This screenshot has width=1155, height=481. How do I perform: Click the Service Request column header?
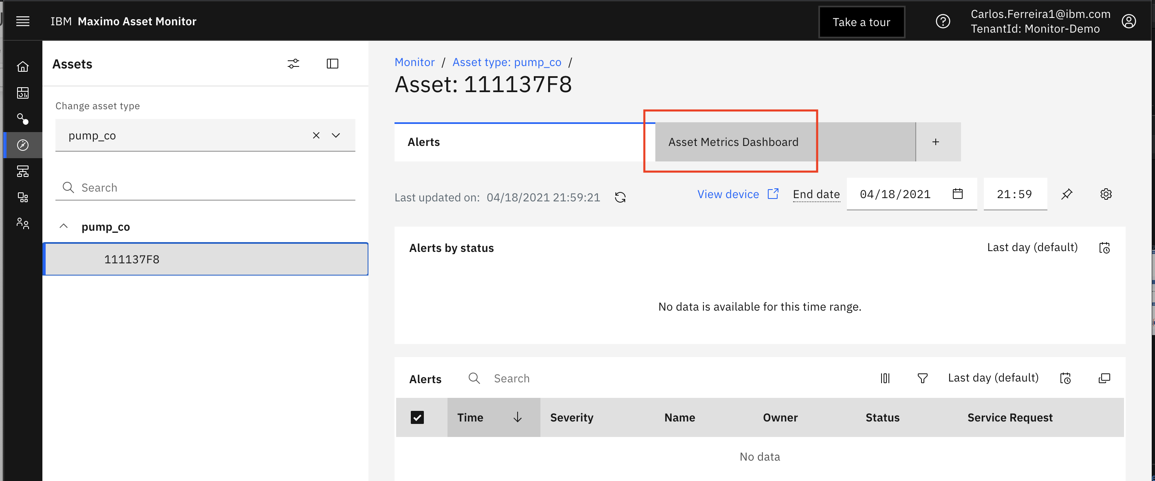1010,417
